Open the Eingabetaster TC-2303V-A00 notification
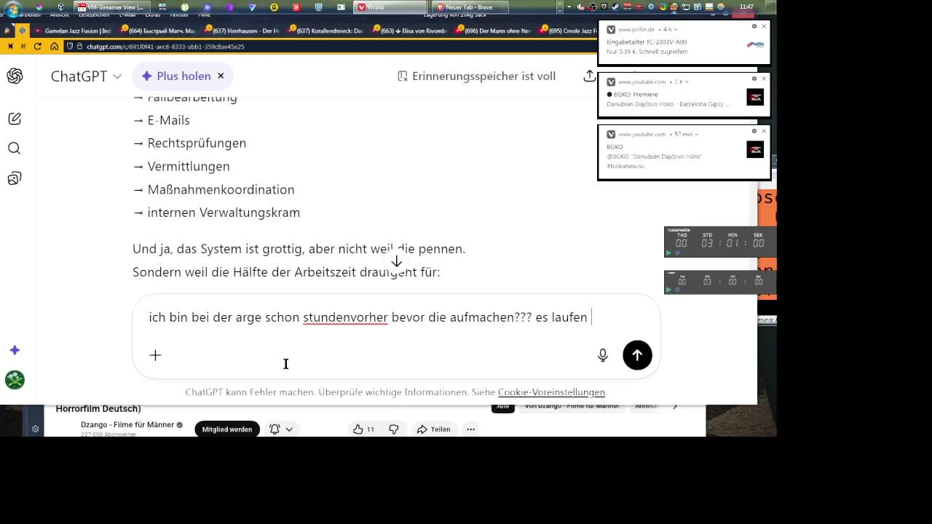 click(x=647, y=42)
